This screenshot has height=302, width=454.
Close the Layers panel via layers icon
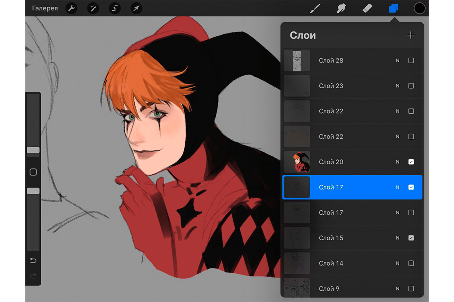tap(393, 8)
